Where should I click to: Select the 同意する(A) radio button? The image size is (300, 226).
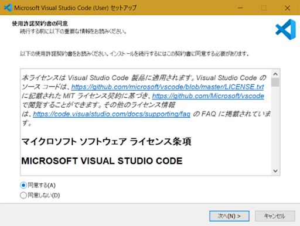pos(23,185)
